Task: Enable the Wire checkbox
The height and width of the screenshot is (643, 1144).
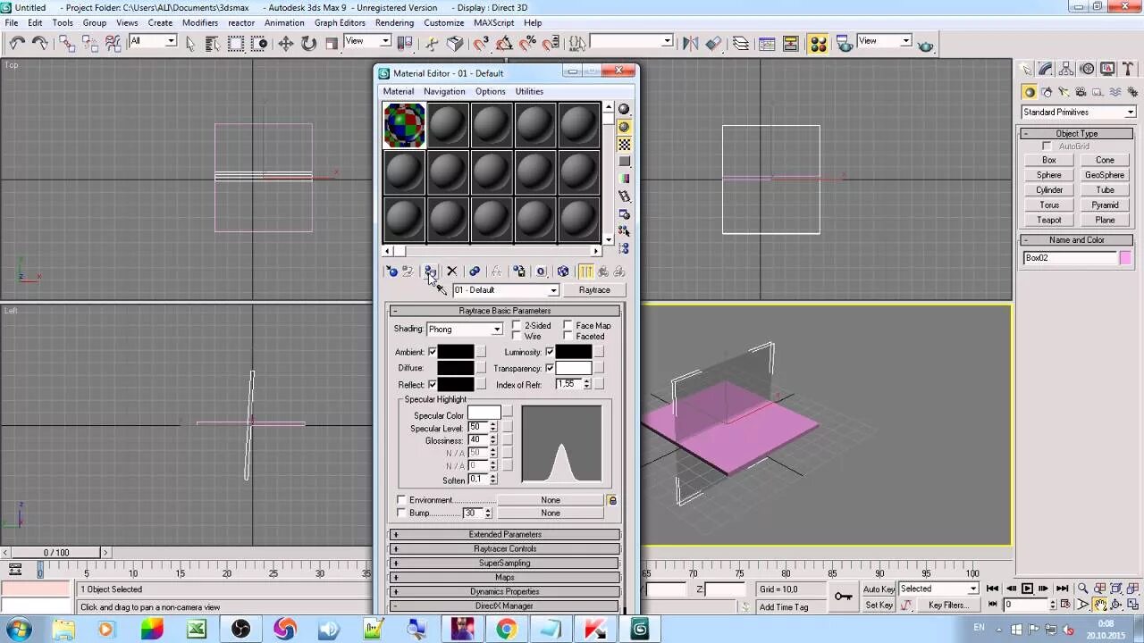Action: pos(517,337)
